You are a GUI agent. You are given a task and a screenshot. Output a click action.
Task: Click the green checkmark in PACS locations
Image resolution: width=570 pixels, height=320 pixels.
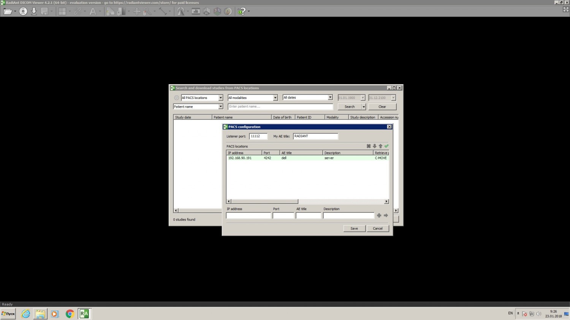(386, 146)
